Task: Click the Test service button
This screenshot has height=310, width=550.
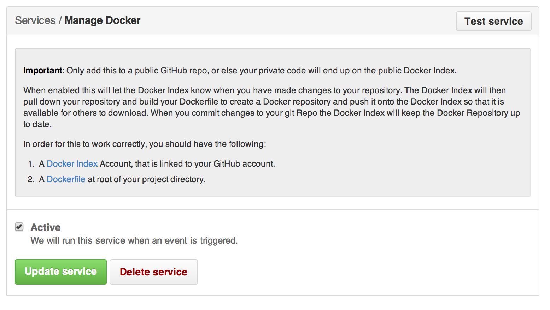Action: click(493, 21)
